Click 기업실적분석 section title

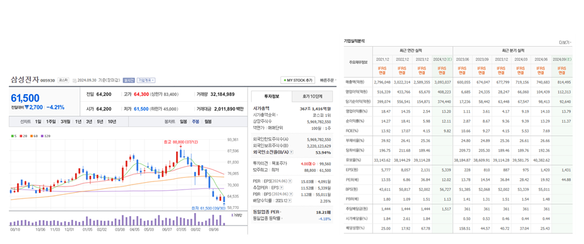354,40
